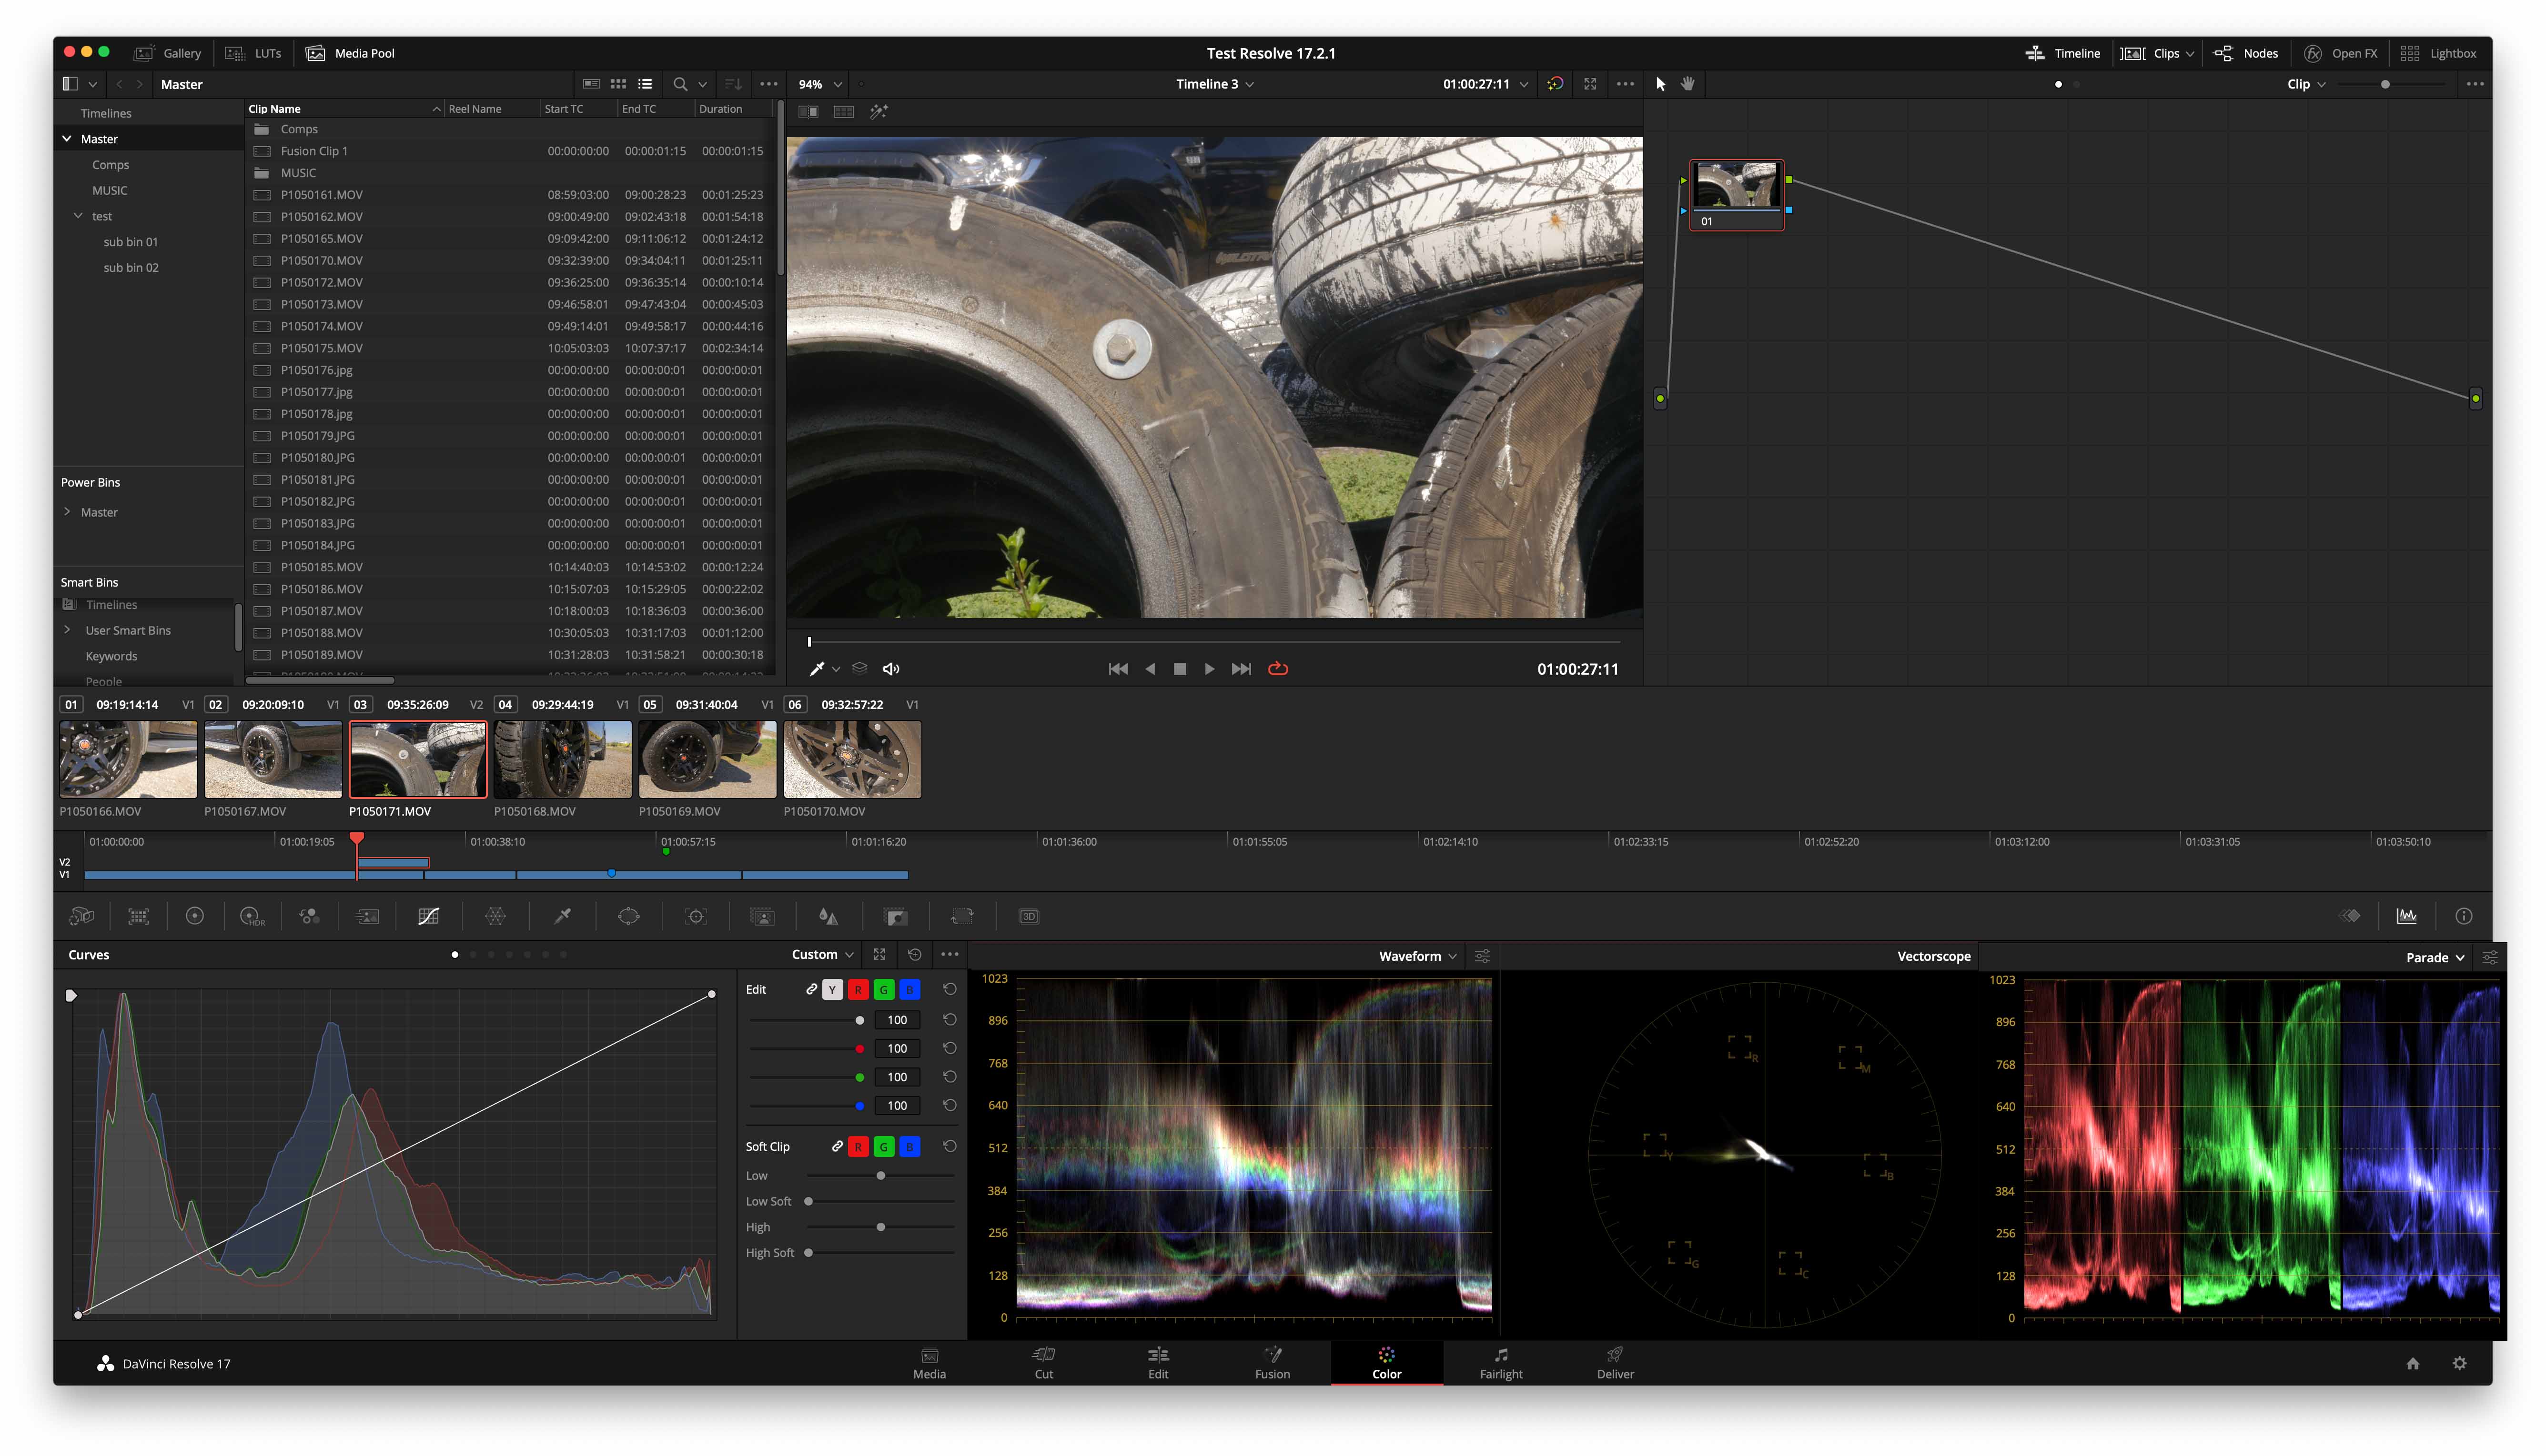
Task: Toggle the Media Pool button
Action: pos(350,54)
